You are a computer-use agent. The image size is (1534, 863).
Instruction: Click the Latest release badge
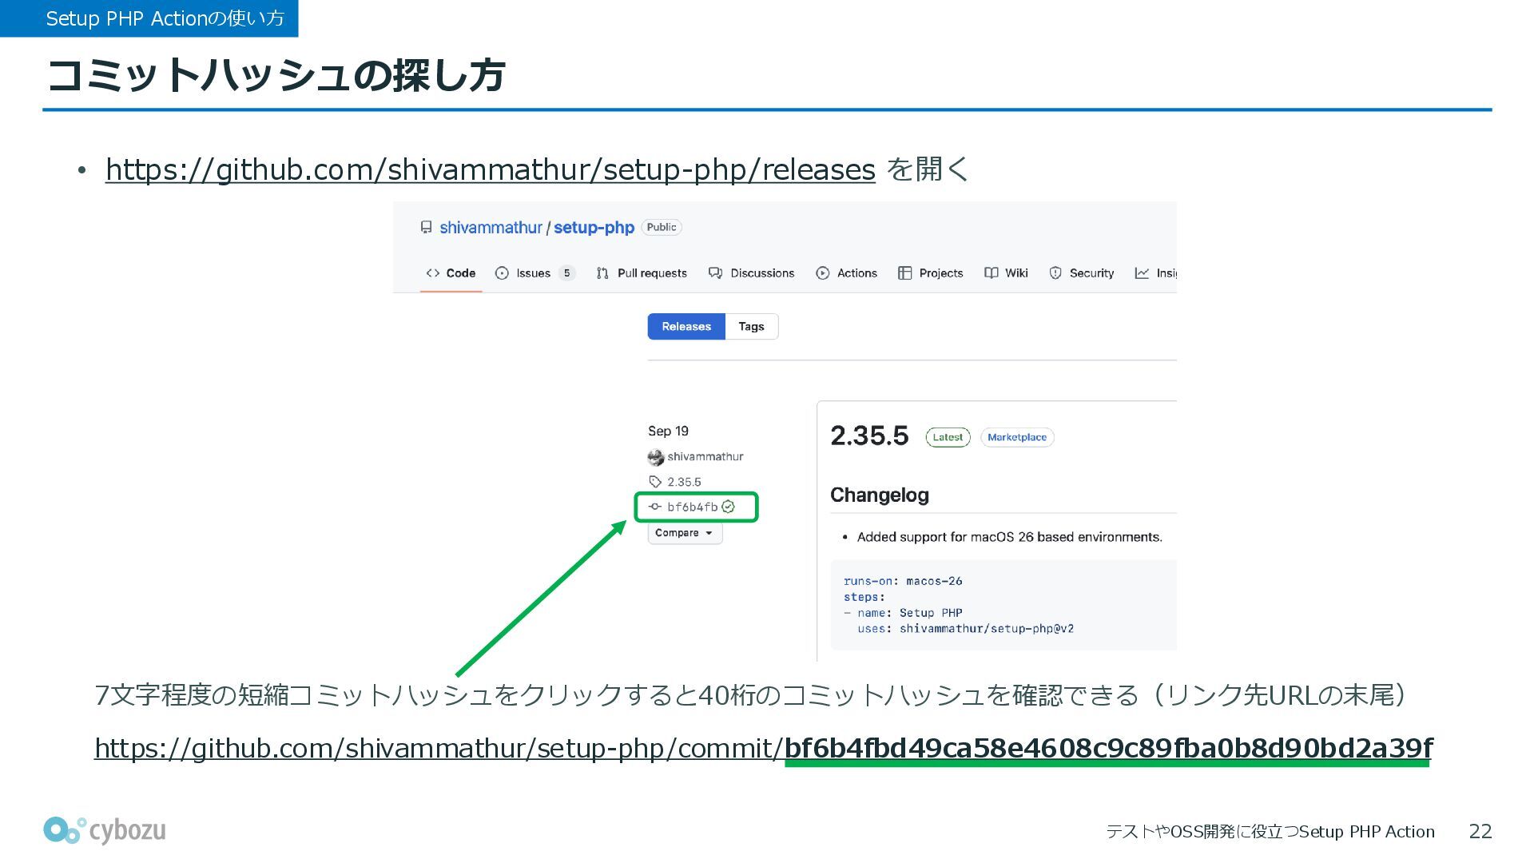(948, 437)
